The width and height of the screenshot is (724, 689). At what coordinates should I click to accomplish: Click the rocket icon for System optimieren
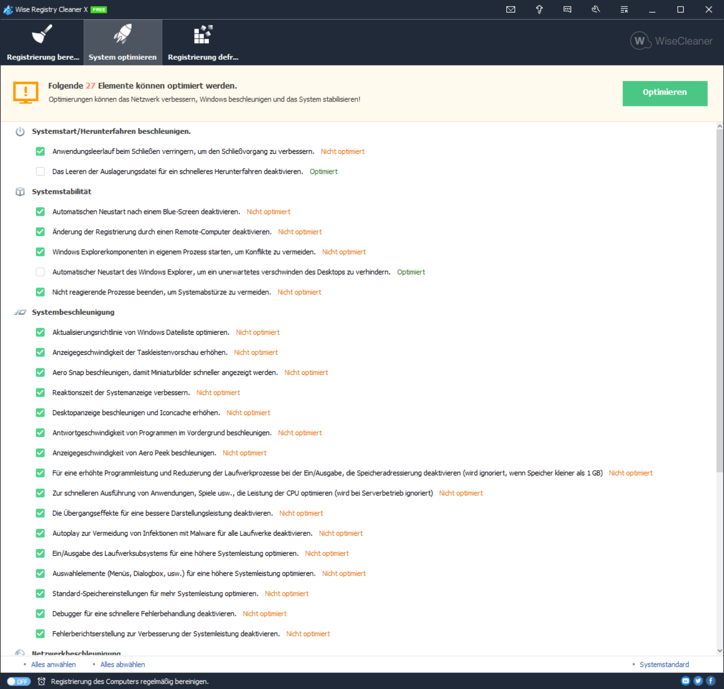(x=122, y=34)
